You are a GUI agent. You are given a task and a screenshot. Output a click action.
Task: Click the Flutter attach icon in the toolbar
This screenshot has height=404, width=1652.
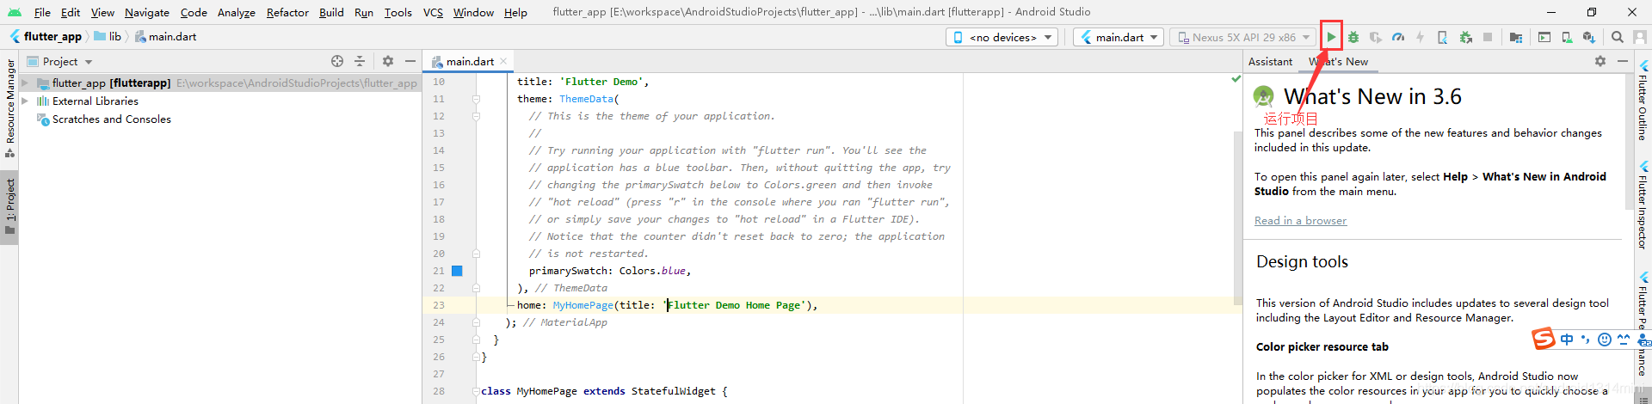[1442, 37]
